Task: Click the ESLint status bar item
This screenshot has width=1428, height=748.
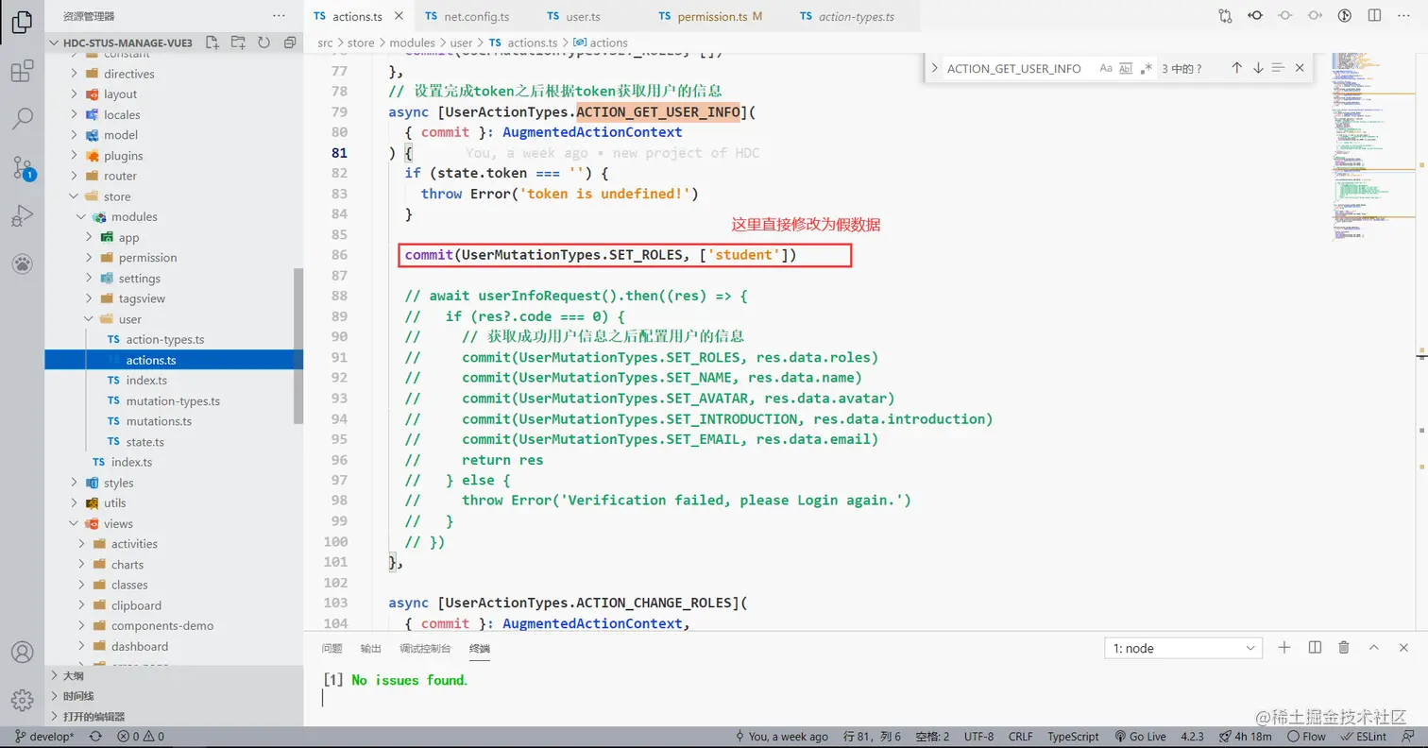Action: tap(1364, 737)
